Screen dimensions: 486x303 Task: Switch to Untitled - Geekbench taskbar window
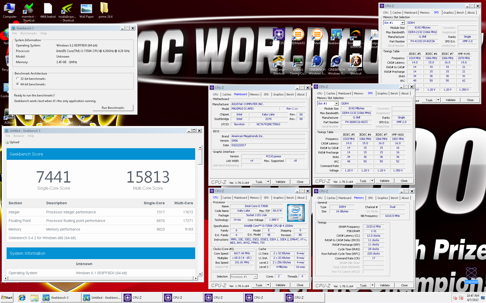click(x=102, y=298)
